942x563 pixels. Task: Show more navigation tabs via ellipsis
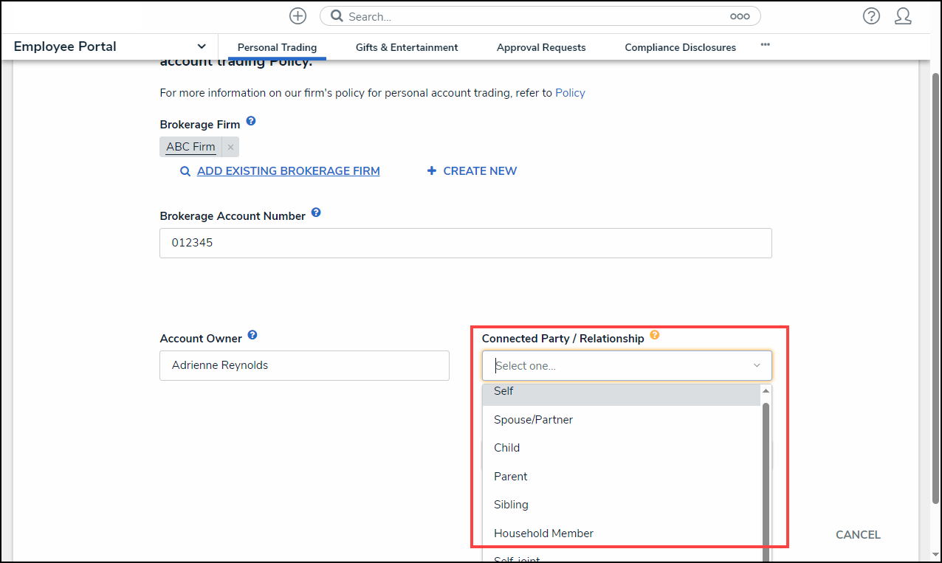[766, 45]
